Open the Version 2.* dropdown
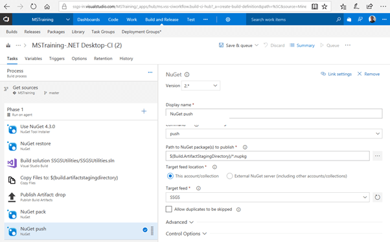390x242 pixels. coord(200,85)
